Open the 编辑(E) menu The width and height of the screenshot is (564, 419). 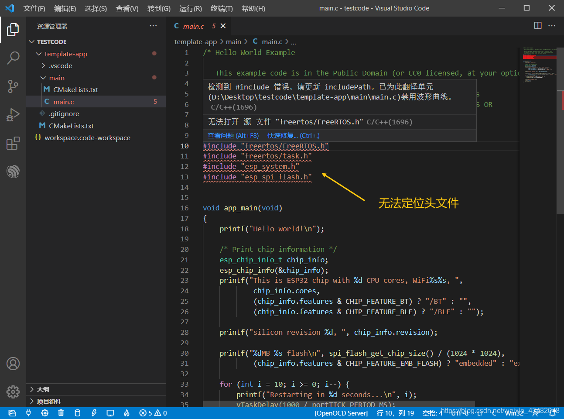coord(65,8)
